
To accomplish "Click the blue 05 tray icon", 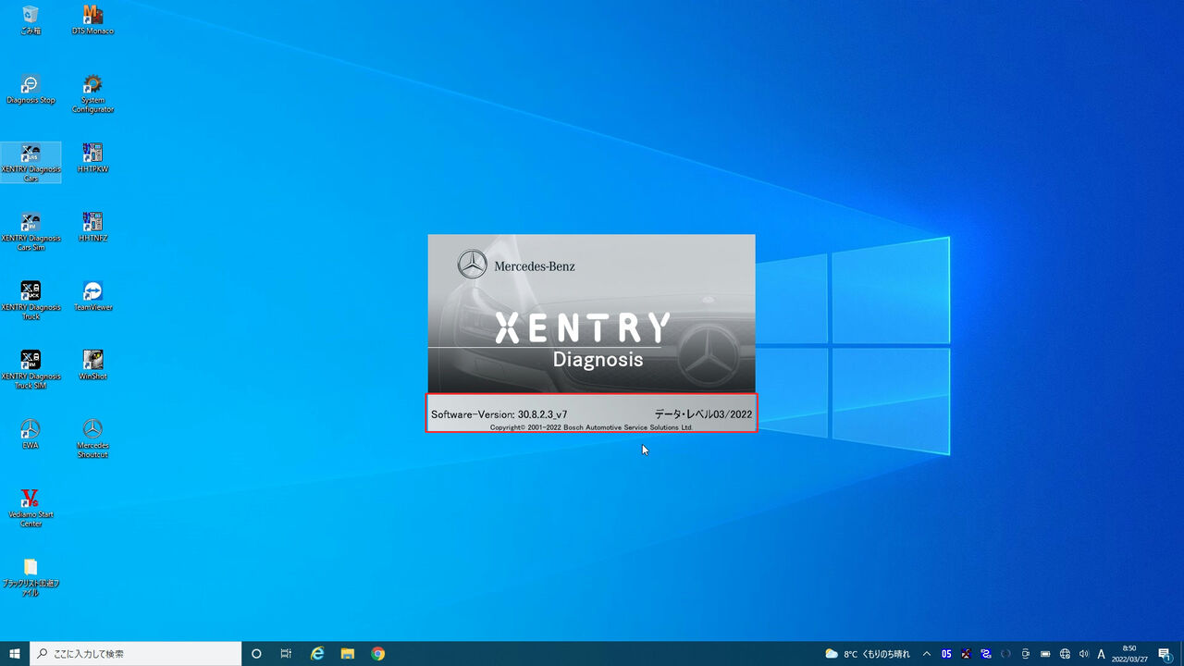I will (946, 654).
